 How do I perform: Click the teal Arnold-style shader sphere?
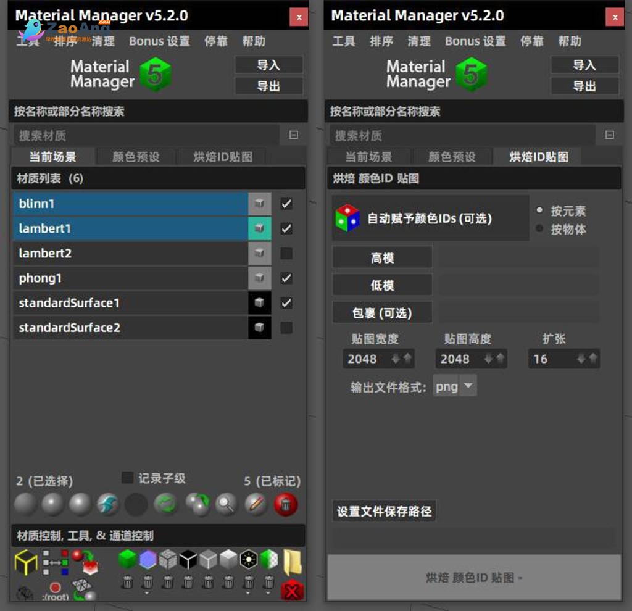108,504
